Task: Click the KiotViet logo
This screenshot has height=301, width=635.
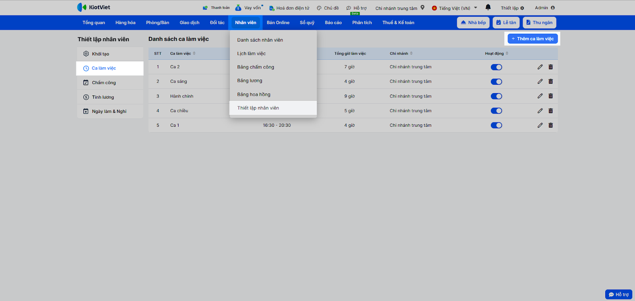Action: [x=94, y=7]
